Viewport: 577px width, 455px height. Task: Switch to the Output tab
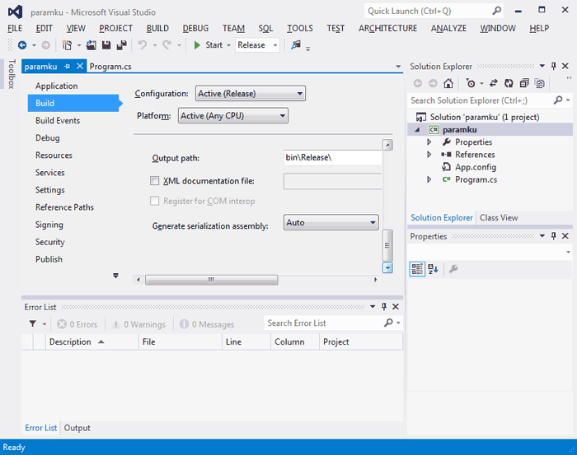[77, 428]
